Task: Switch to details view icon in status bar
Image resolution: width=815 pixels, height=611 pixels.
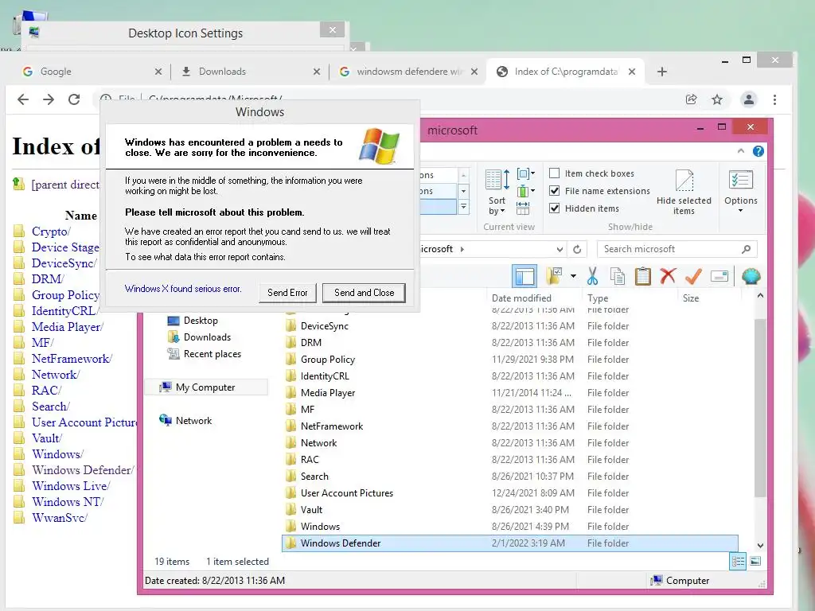Action: click(738, 562)
